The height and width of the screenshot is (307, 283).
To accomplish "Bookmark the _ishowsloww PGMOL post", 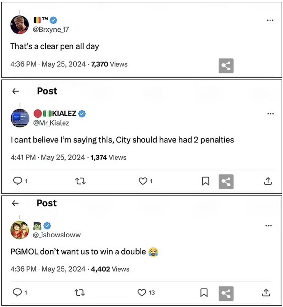I will (x=204, y=293).
